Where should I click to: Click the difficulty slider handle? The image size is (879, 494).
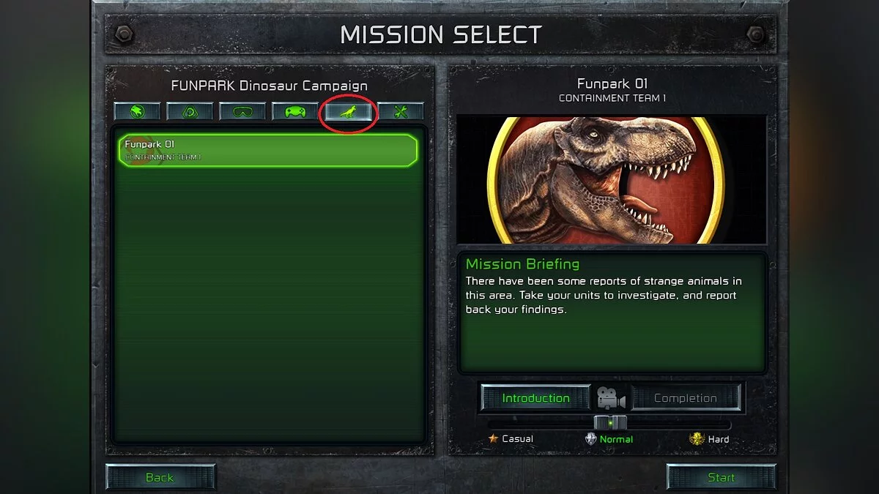point(610,423)
